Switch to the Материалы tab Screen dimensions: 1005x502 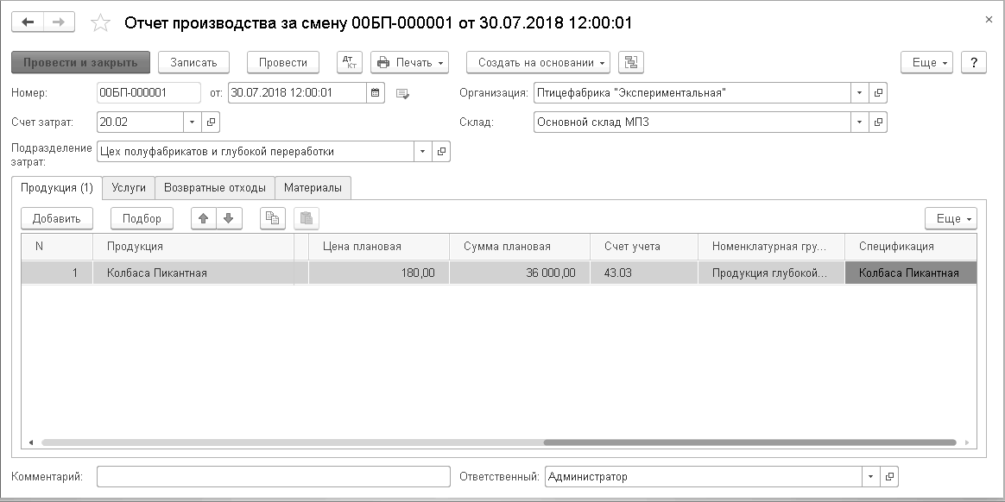(x=313, y=188)
